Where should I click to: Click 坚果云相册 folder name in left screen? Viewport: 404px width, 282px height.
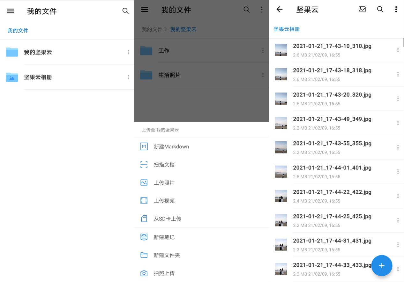pos(38,77)
